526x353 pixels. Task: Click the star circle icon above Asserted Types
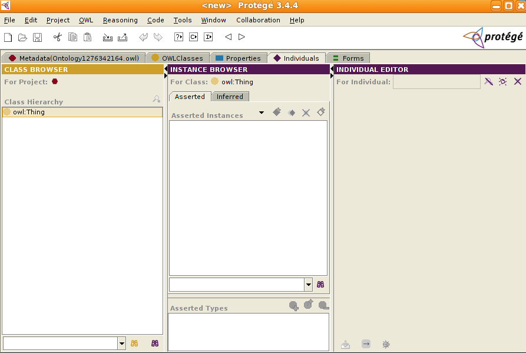[x=308, y=304]
